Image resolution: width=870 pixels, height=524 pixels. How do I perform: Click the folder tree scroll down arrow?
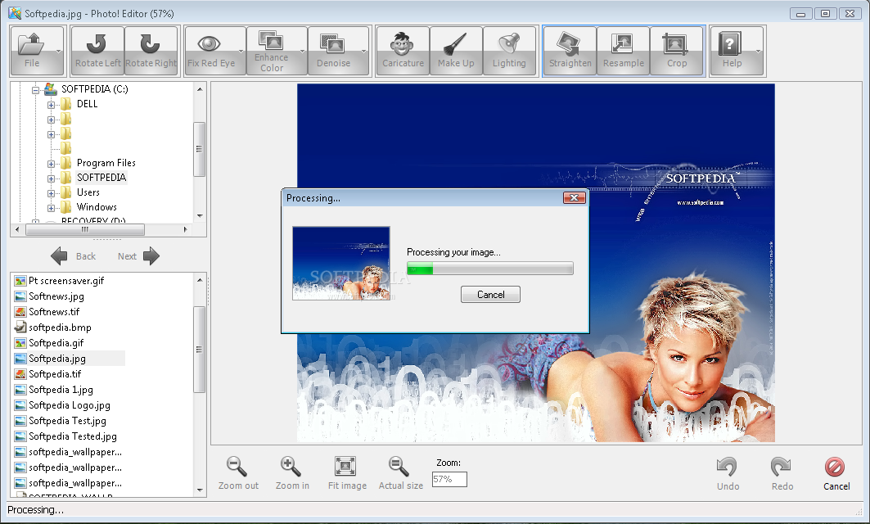[x=200, y=215]
